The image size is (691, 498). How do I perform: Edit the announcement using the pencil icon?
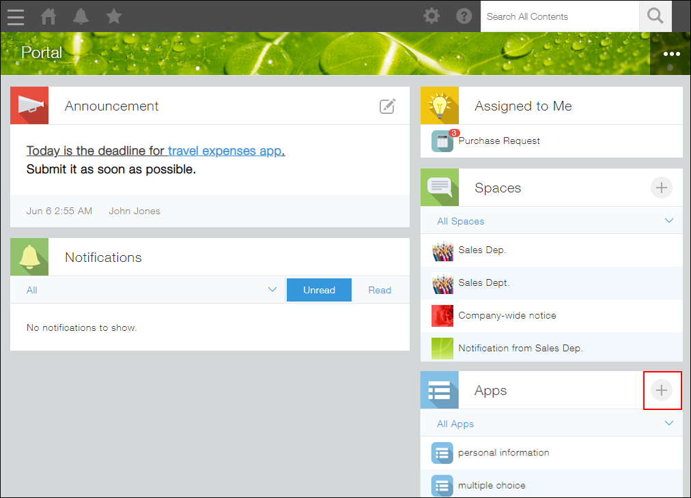click(387, 106)
